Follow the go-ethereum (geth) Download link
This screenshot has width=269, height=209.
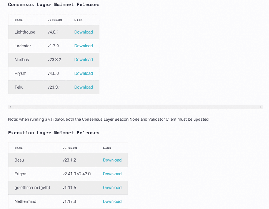point(112,188)
